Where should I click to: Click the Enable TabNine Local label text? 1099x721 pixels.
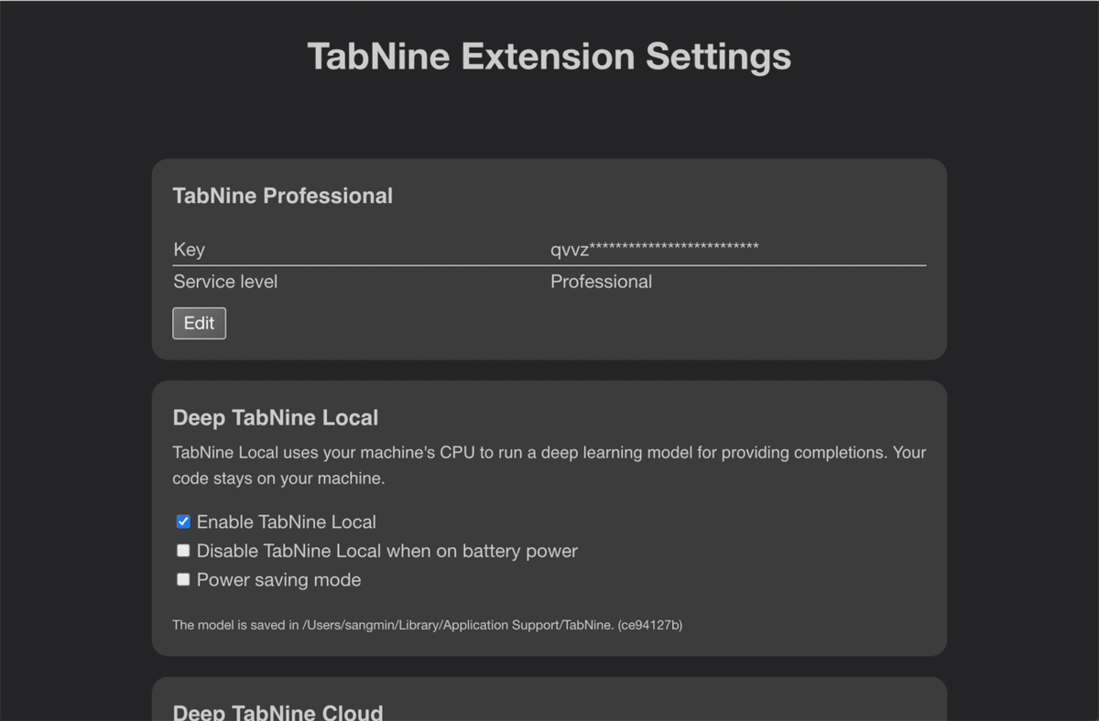coord(287,521)
